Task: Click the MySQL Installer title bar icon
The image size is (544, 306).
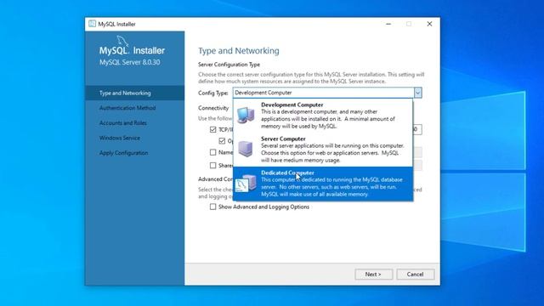Action: coord(92,24)
